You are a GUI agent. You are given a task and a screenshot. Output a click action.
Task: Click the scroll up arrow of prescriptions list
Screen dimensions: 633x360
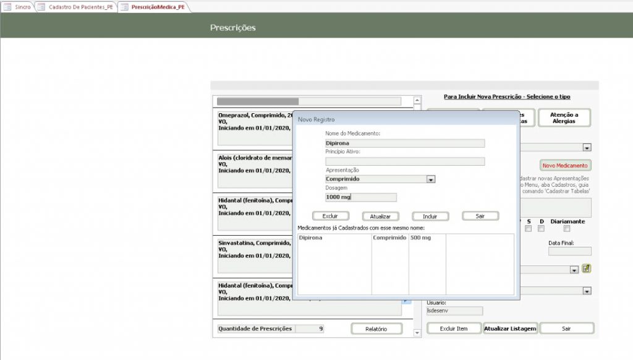click(x=417, y=100)
